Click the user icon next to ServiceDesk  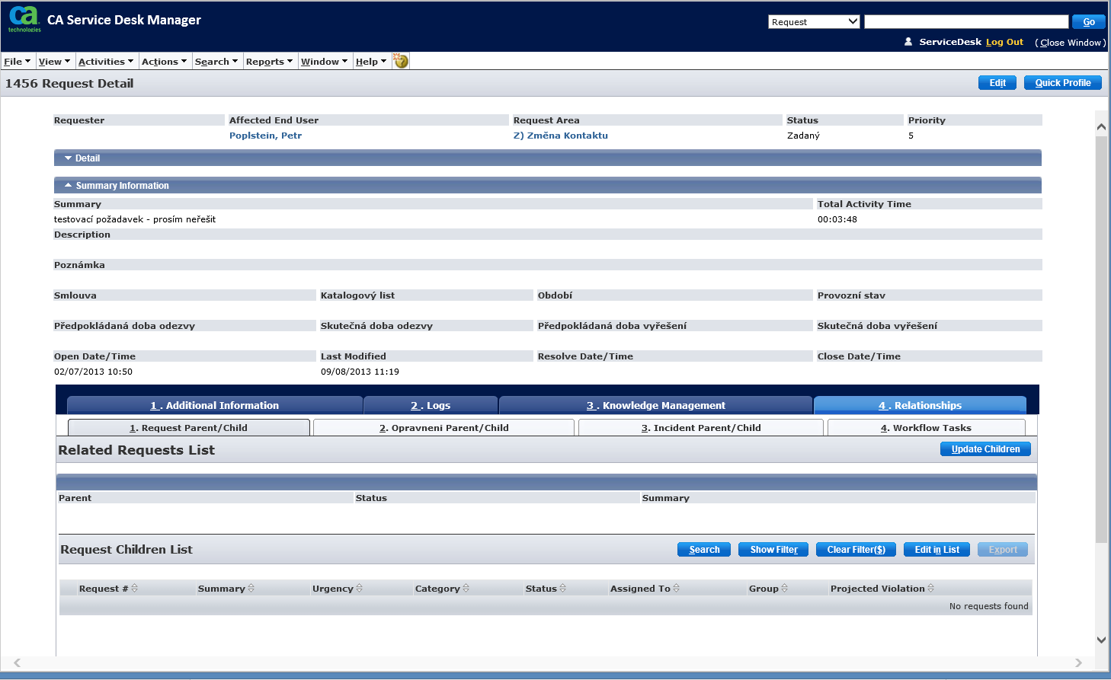pyautogui.click(x=908, y=42)
